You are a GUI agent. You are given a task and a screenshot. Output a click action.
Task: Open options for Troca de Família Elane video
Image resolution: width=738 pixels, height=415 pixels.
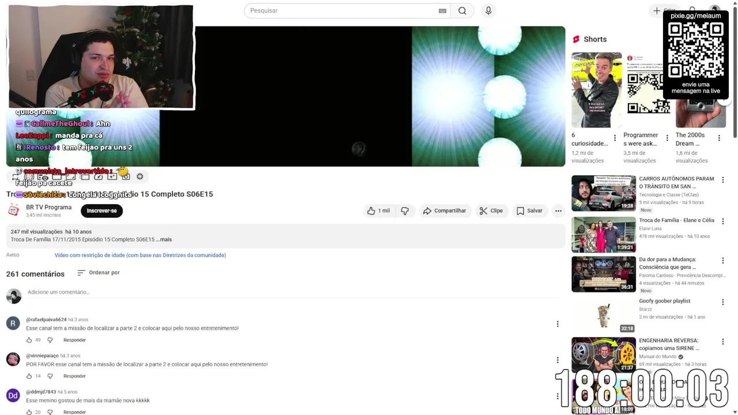[723, 221]
